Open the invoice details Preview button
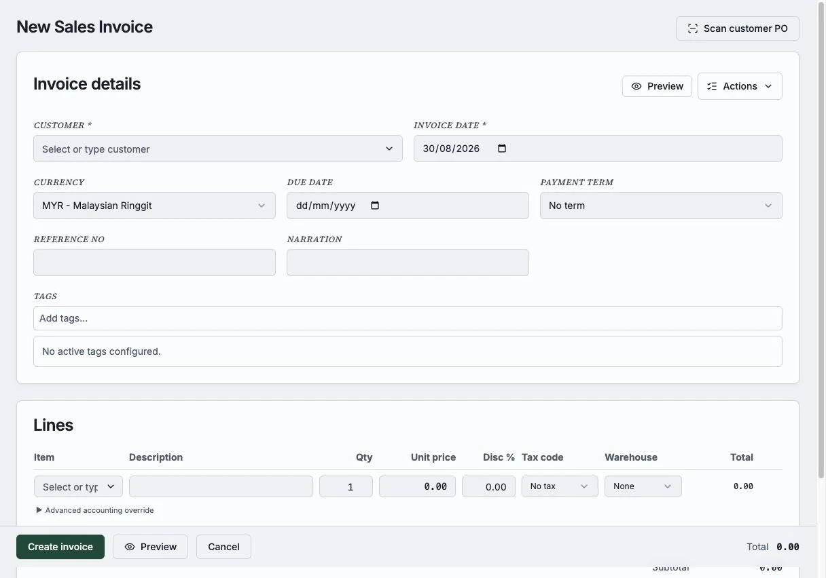826x578 pixels. point(657,86)
